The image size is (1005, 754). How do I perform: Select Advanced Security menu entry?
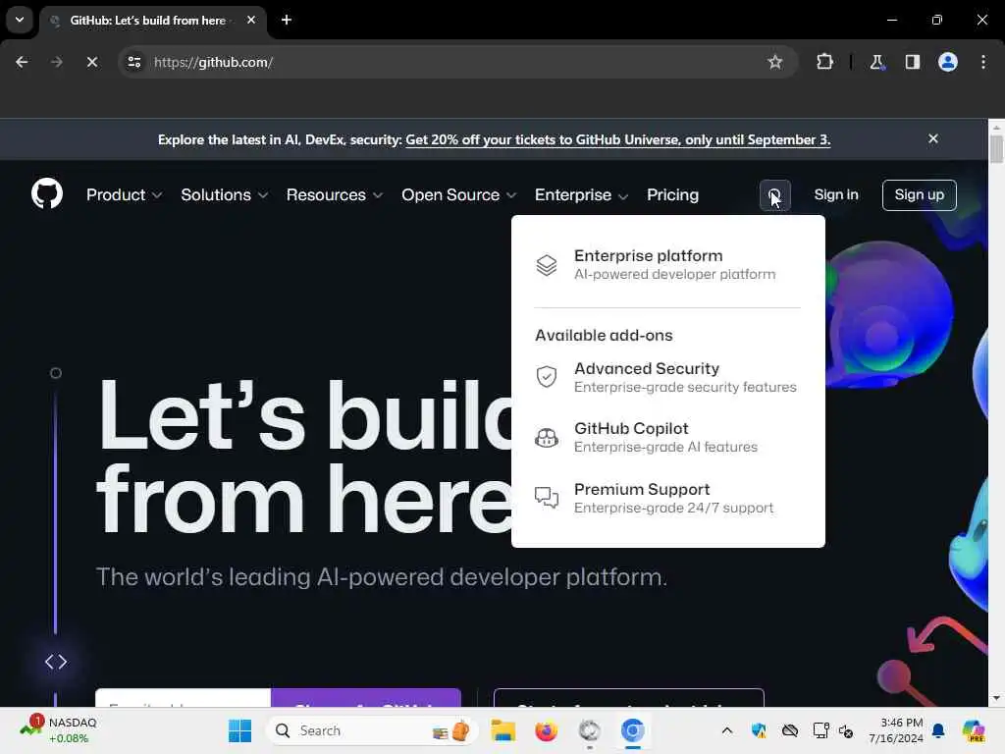pyautogui.click(x=667, y=377)
